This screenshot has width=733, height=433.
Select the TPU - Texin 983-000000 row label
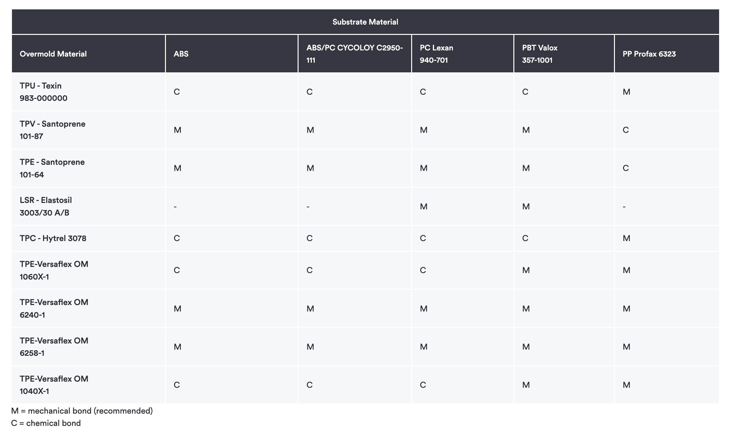[43, 92]
